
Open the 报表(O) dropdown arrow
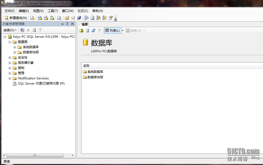click(144, 31)
